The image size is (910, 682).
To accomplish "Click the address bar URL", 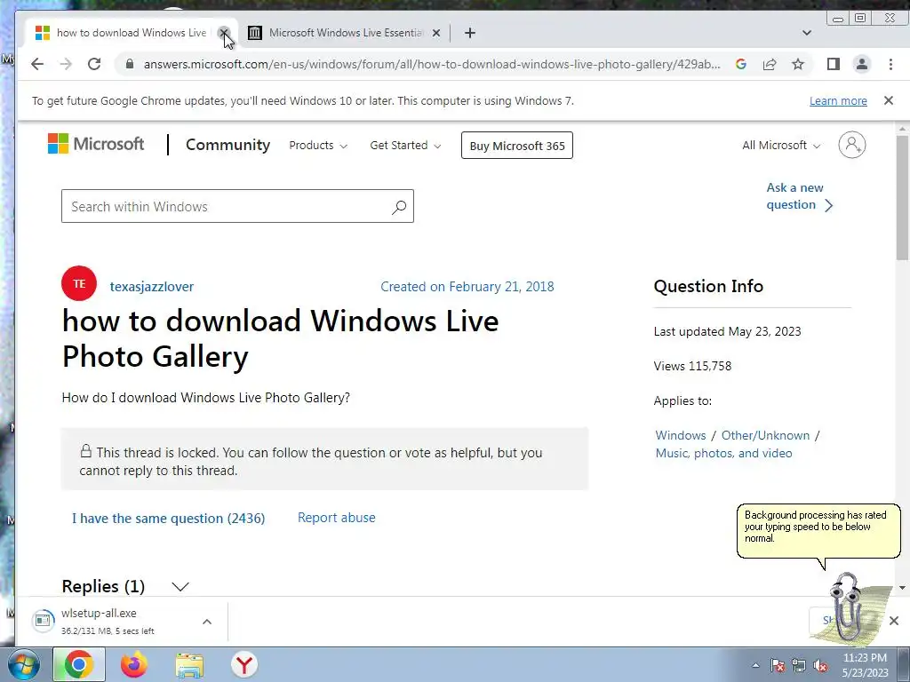I will (x=432, y=64).
